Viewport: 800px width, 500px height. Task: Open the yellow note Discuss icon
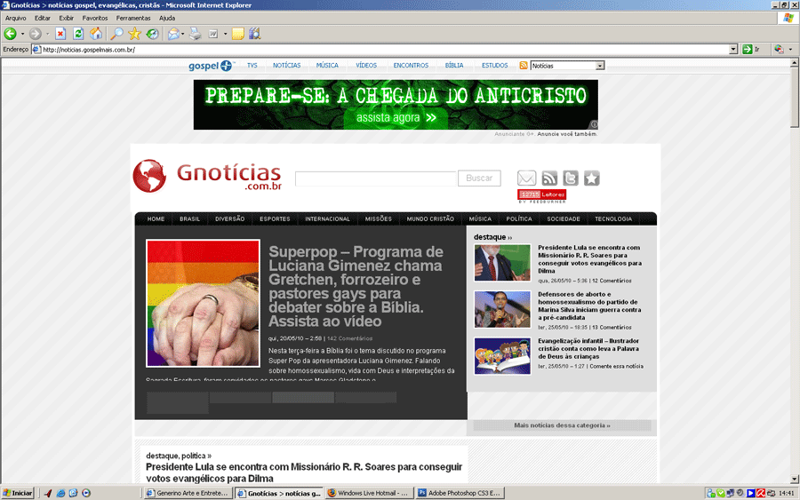pos(237,34)
